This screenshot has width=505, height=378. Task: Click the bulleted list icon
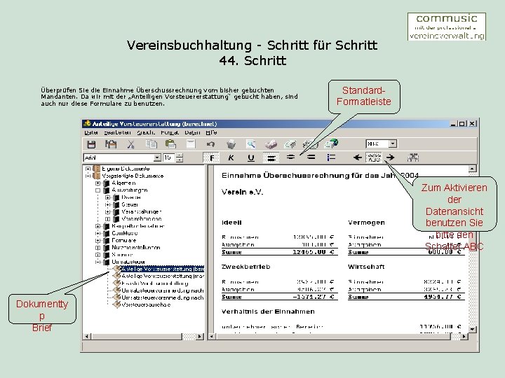click(x=331, y=157)
